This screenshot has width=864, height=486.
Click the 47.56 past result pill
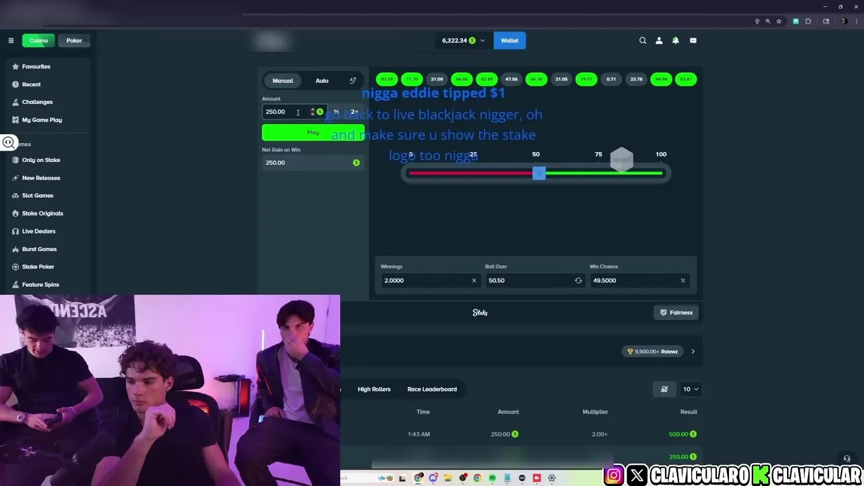[512, 80]
